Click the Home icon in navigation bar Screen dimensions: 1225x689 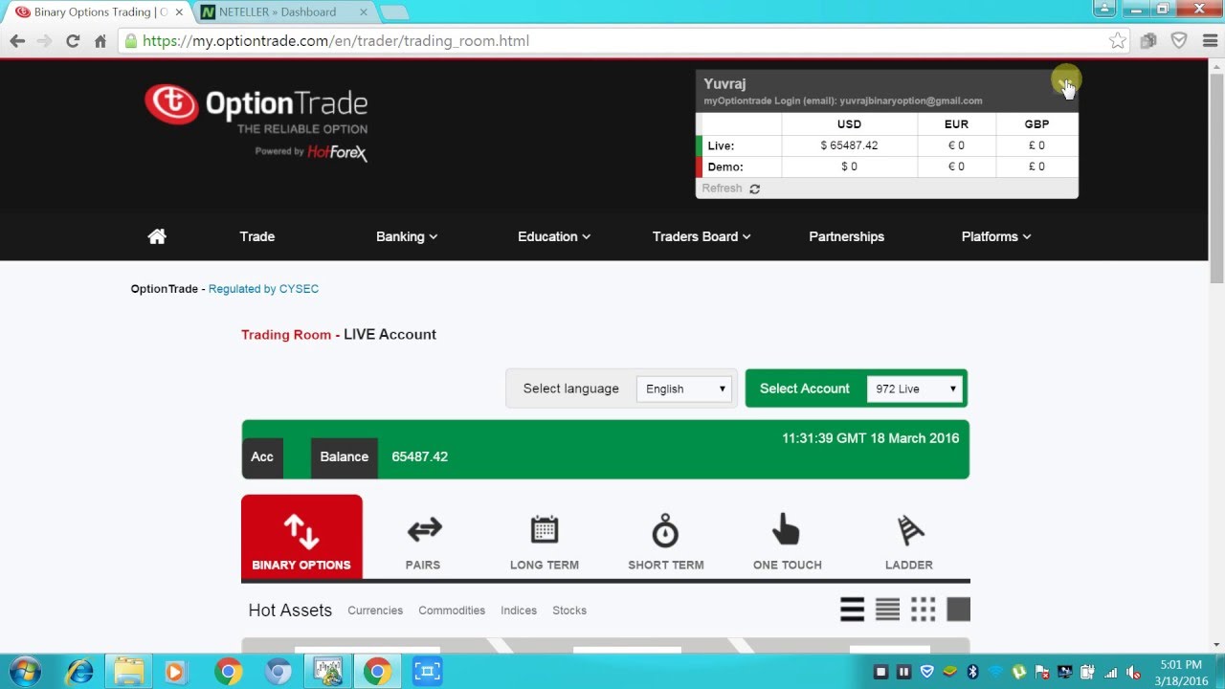coord(157,236)
